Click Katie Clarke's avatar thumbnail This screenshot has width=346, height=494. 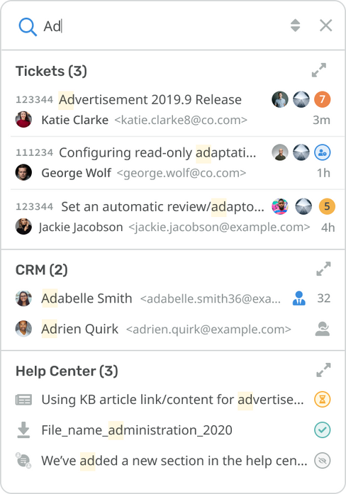pyautogui.click(x=23, y=120)
